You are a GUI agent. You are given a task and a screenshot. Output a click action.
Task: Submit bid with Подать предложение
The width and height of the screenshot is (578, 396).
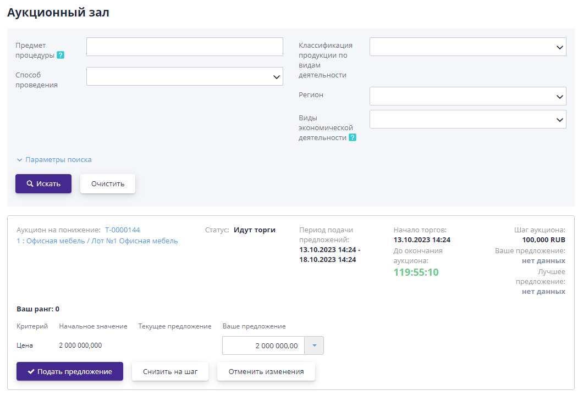[x=70, y=371]
